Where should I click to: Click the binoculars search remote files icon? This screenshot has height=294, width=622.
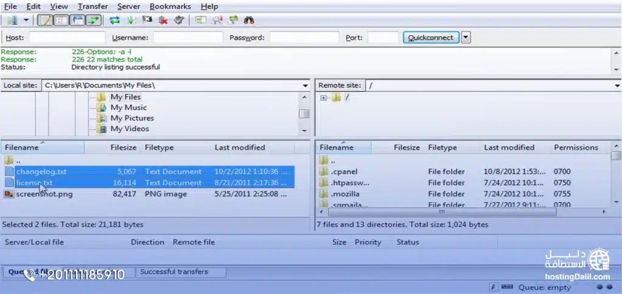click(248, 20)
